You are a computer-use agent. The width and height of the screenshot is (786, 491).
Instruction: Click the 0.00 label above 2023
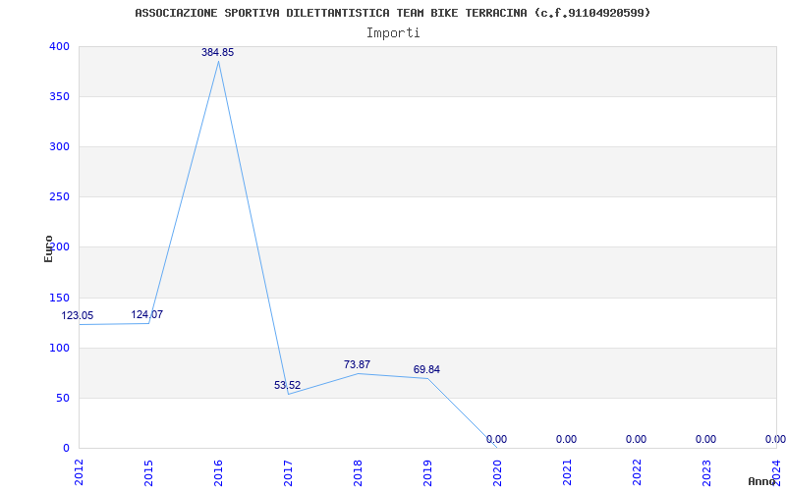pos(705,439)
